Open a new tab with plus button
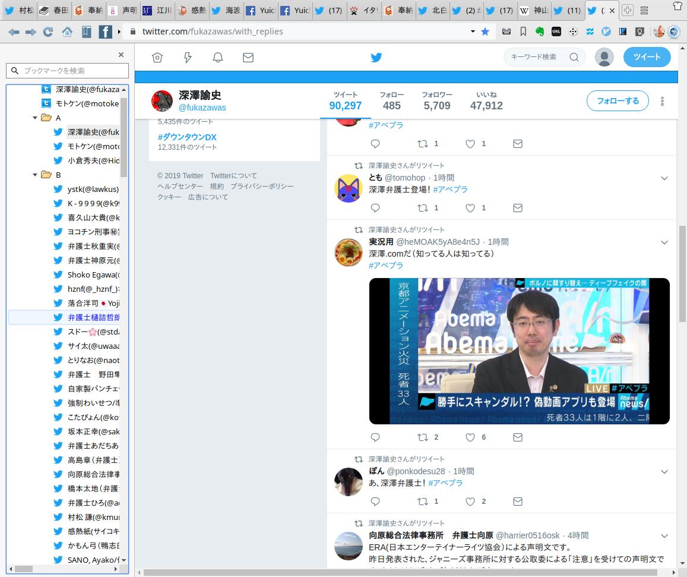Viewport: 687px width, 577px height. [x=628, y=10]
